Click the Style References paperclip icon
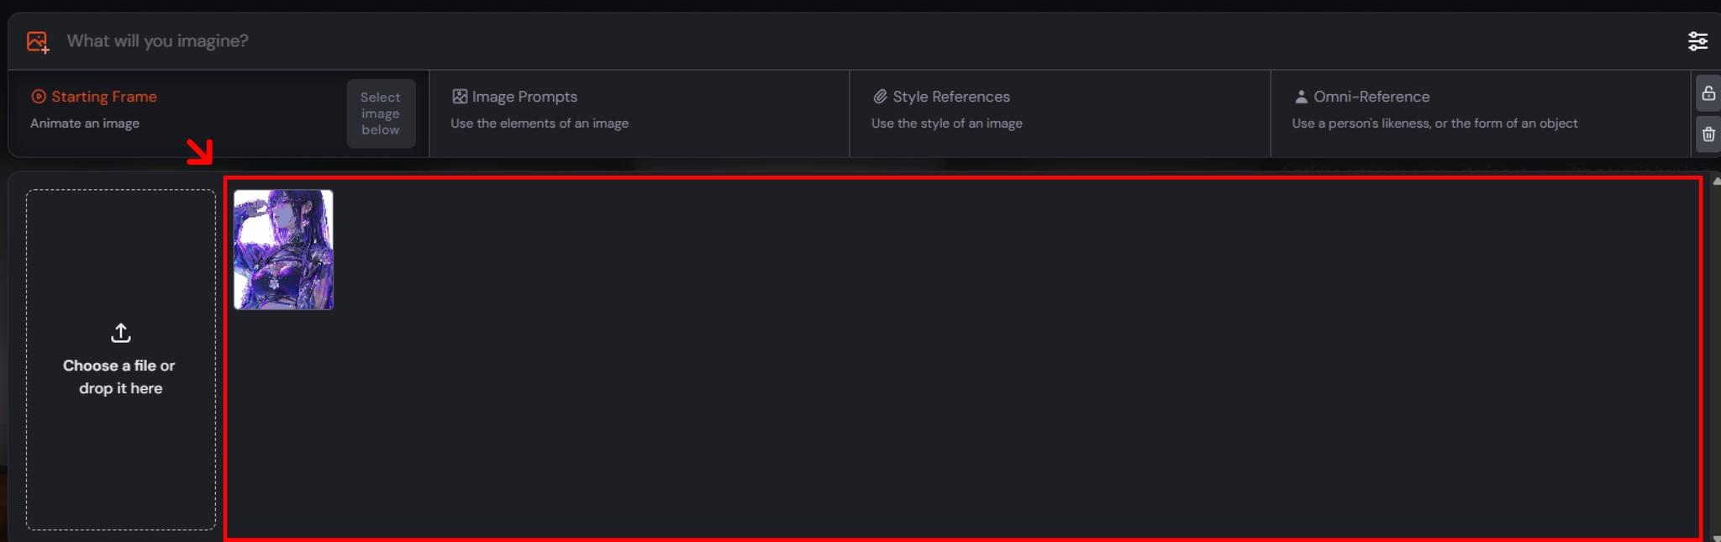1721x542 pixels. click(880, 97)
